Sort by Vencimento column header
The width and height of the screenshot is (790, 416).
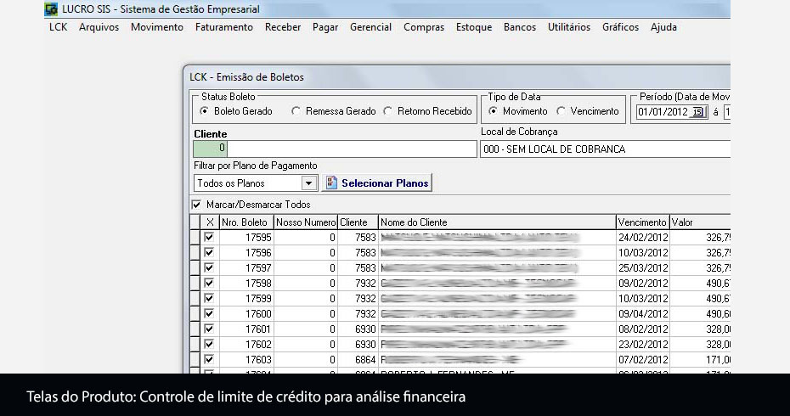[642, 222]
